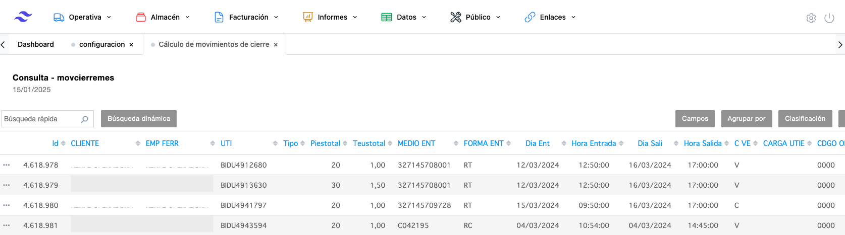The image size is (845, 235).
Task: Sort by the Hora Entrada column
Action: click(594, 143)
